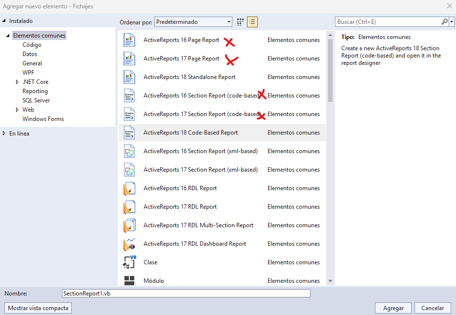
Task: Select the Módulo template name
Action: click(x=154, y=281)
